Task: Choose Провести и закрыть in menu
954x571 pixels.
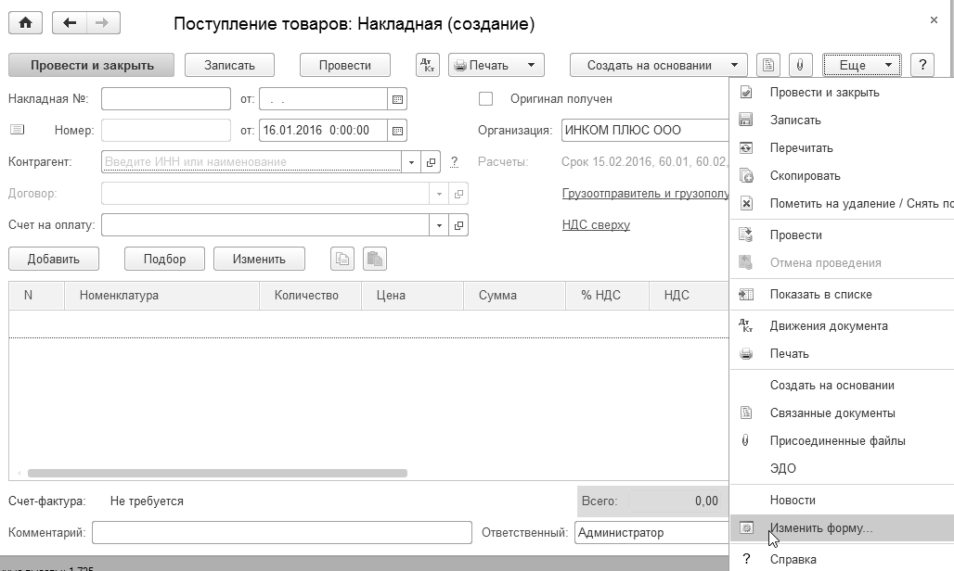Action: coord(842,93)
